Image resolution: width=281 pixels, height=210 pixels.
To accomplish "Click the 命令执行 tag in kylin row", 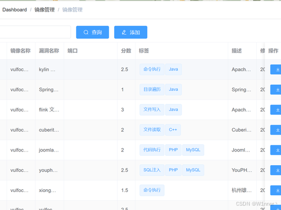I will pyautogui.click(x=152, y=69).
